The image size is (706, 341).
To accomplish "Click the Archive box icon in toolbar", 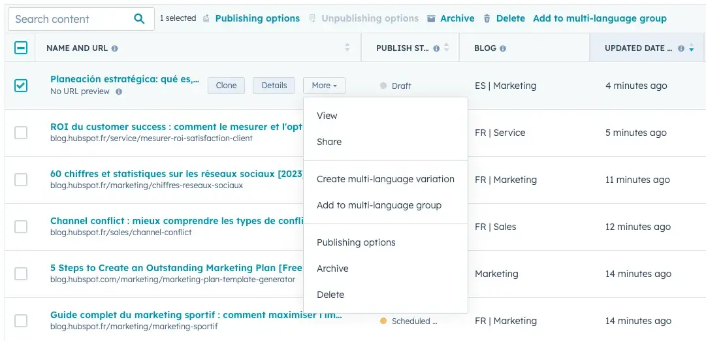I will [431, 19].
